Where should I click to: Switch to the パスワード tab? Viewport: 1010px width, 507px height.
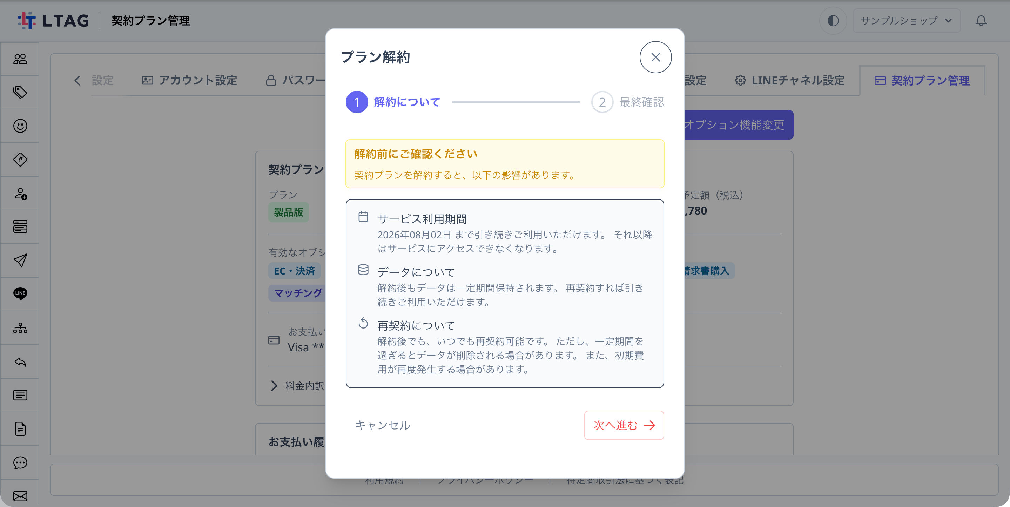pyautogui.click(x=296, y=80)
